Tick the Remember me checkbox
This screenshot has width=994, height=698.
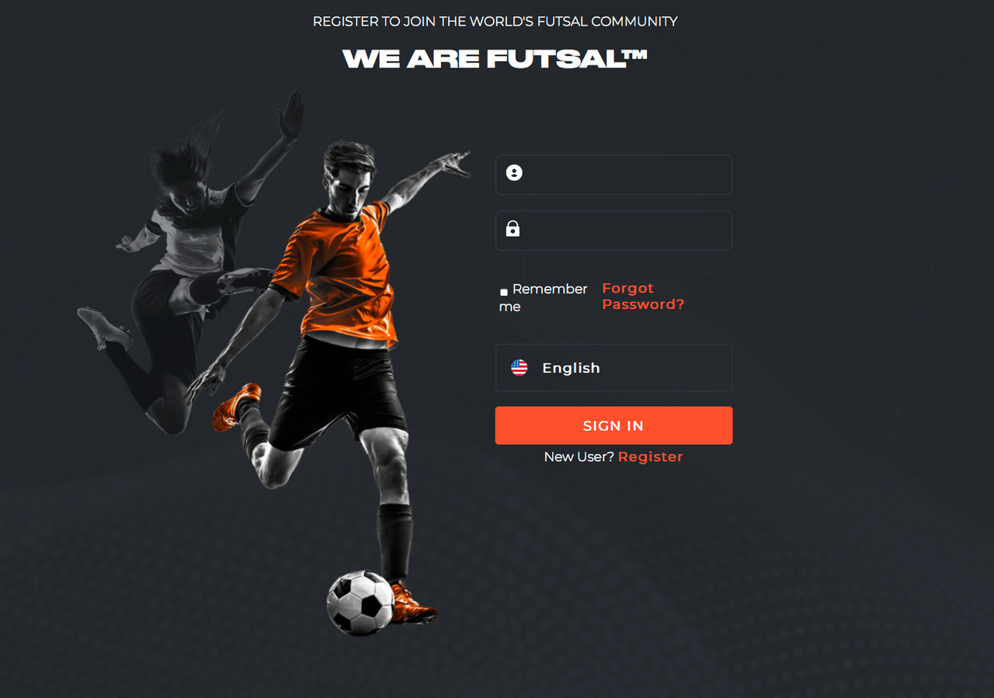[504, 292]
